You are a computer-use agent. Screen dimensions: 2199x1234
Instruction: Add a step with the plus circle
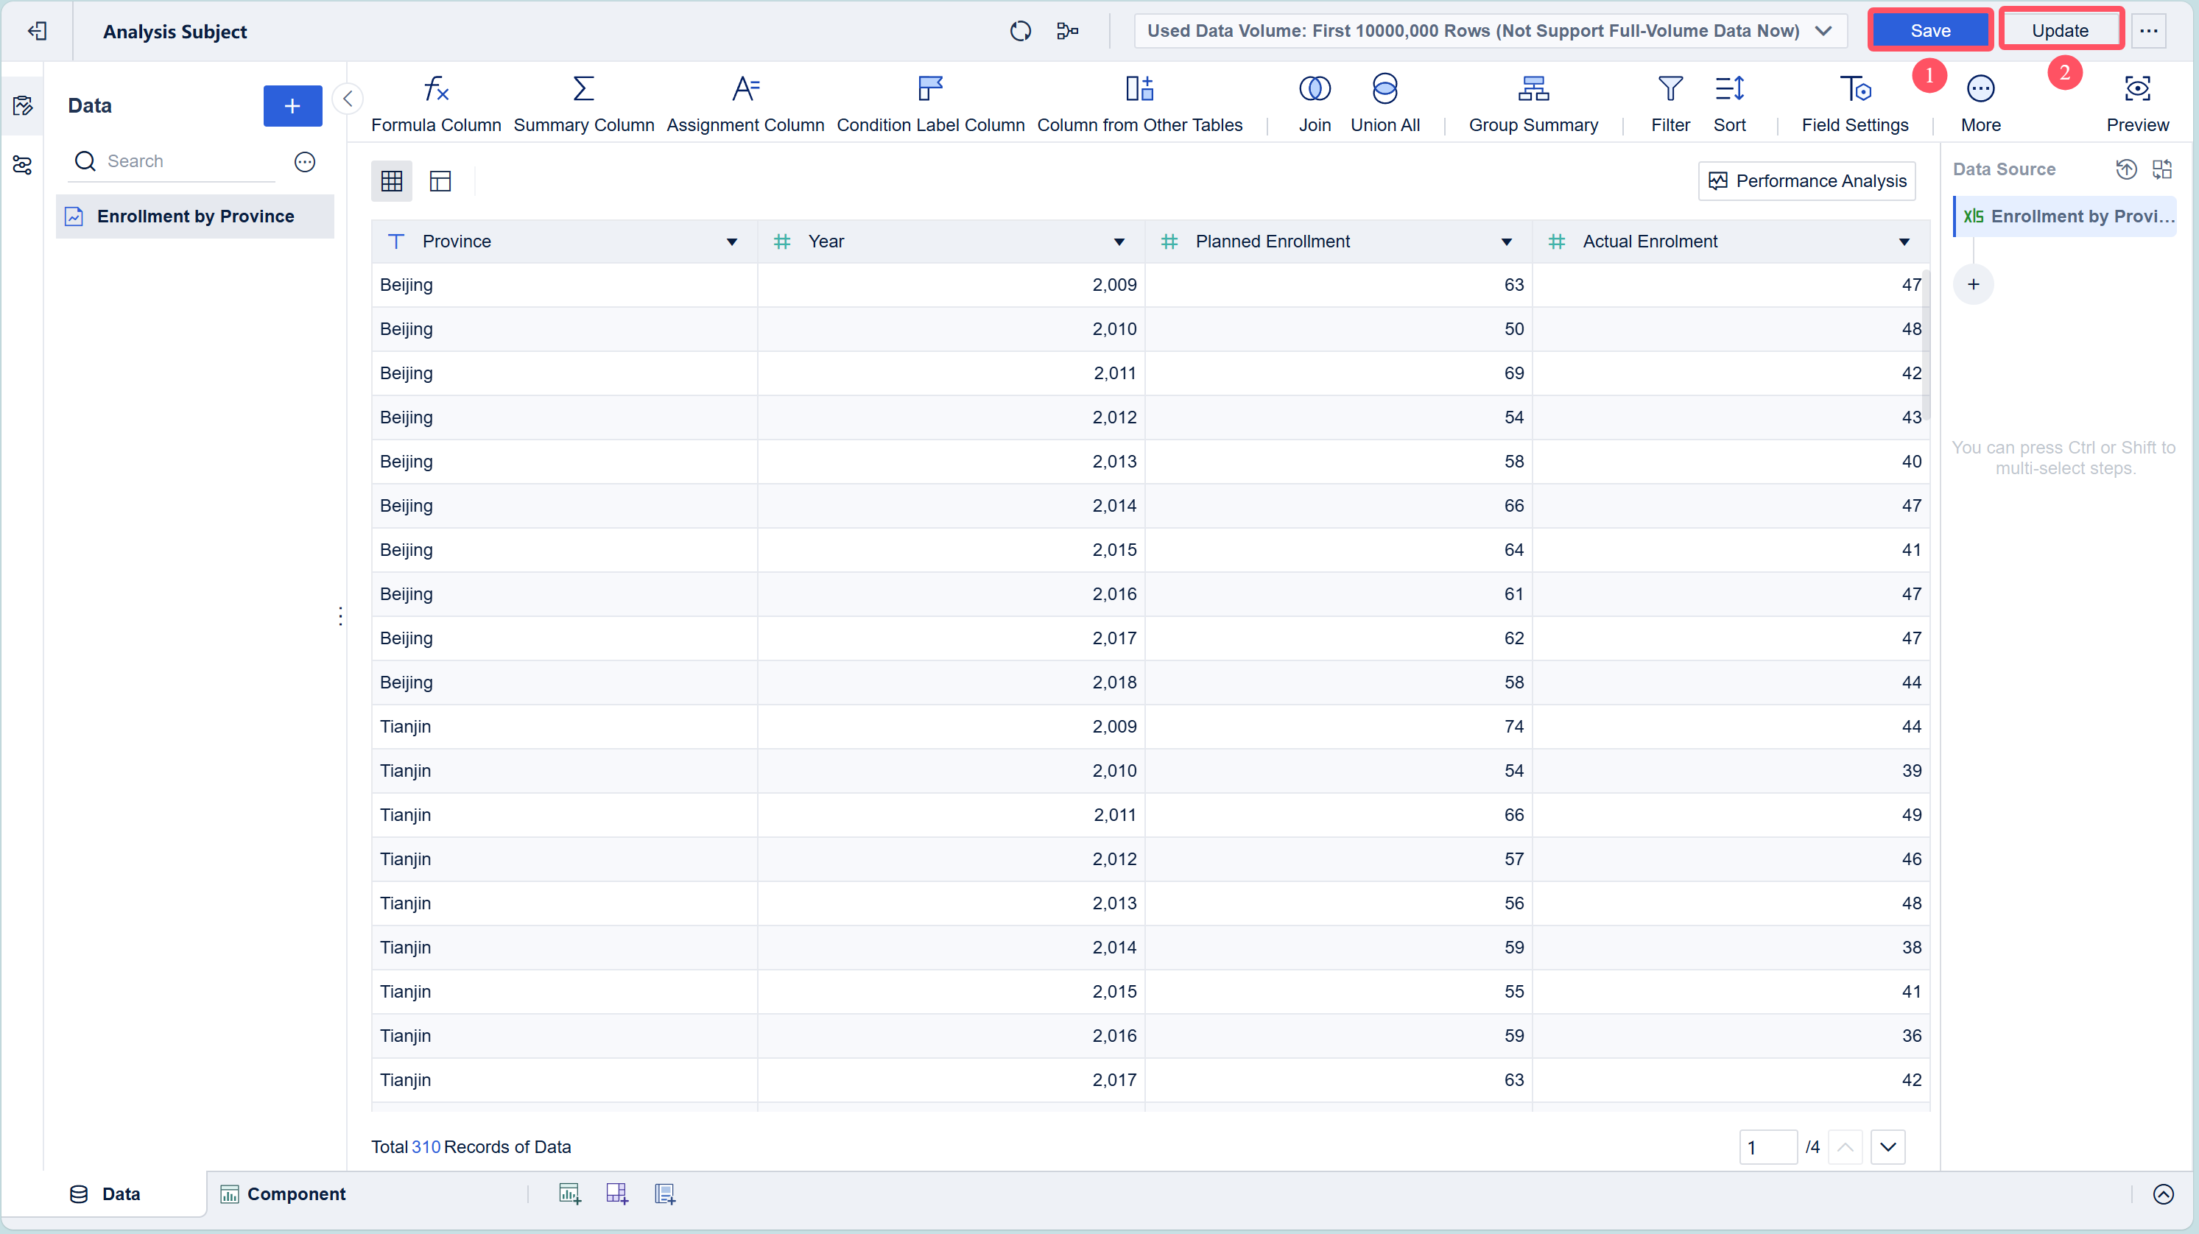point(1973,284)
